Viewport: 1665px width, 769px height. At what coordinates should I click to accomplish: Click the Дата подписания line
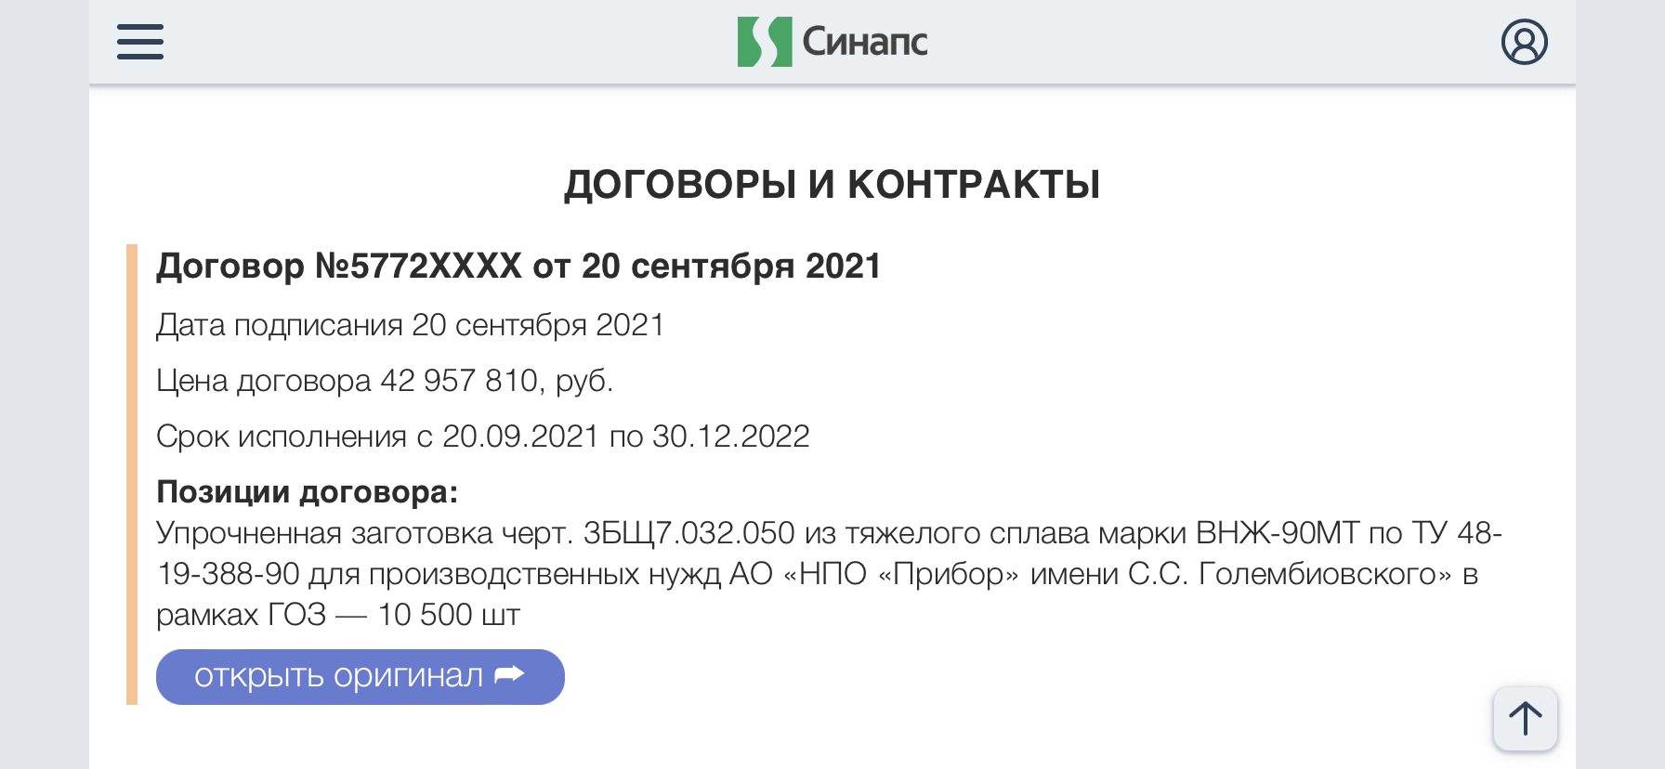410,325
